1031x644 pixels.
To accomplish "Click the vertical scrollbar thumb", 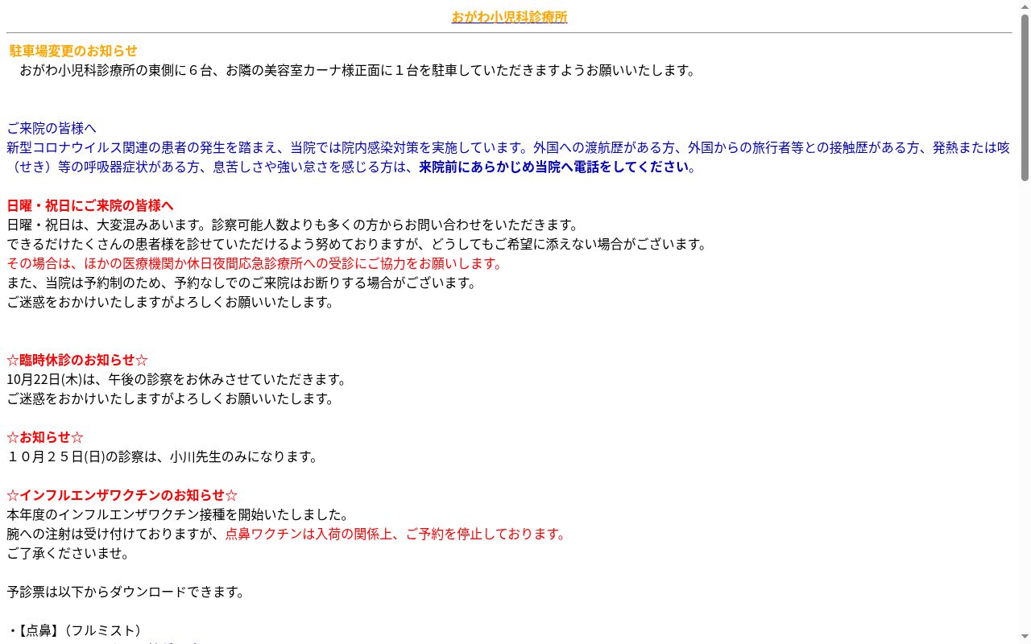I will [x=1025, y=97].
